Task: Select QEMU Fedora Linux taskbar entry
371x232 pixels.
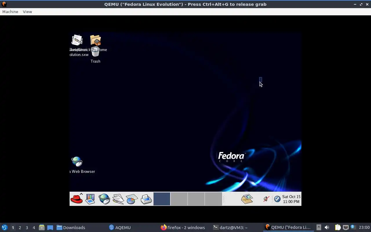Action: pyautogui.click(x=288, y=228)
